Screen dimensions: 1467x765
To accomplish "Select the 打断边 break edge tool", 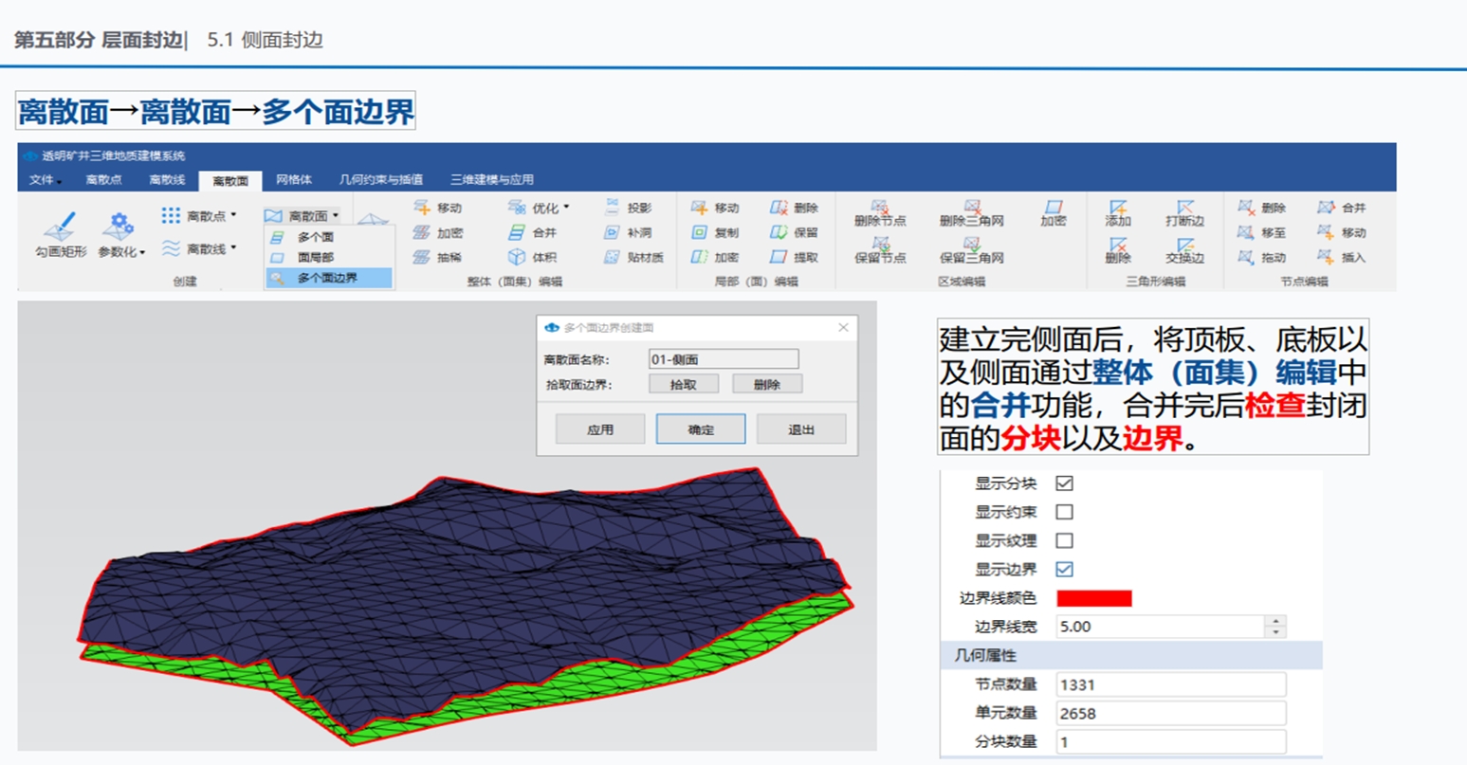I will (x=1184, y=213).
